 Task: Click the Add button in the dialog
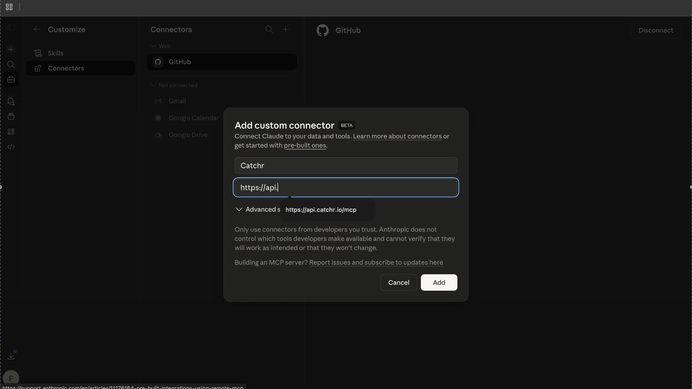point(439,282)
